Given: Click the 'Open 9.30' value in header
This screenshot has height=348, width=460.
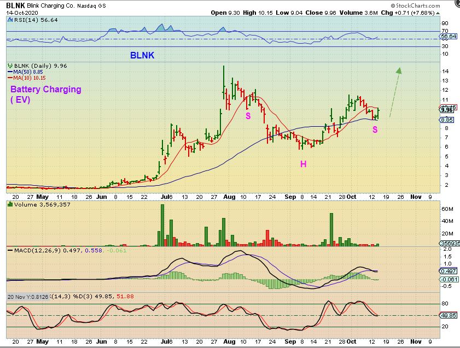Looking at the screenshot, I should [x=225, y=13].
